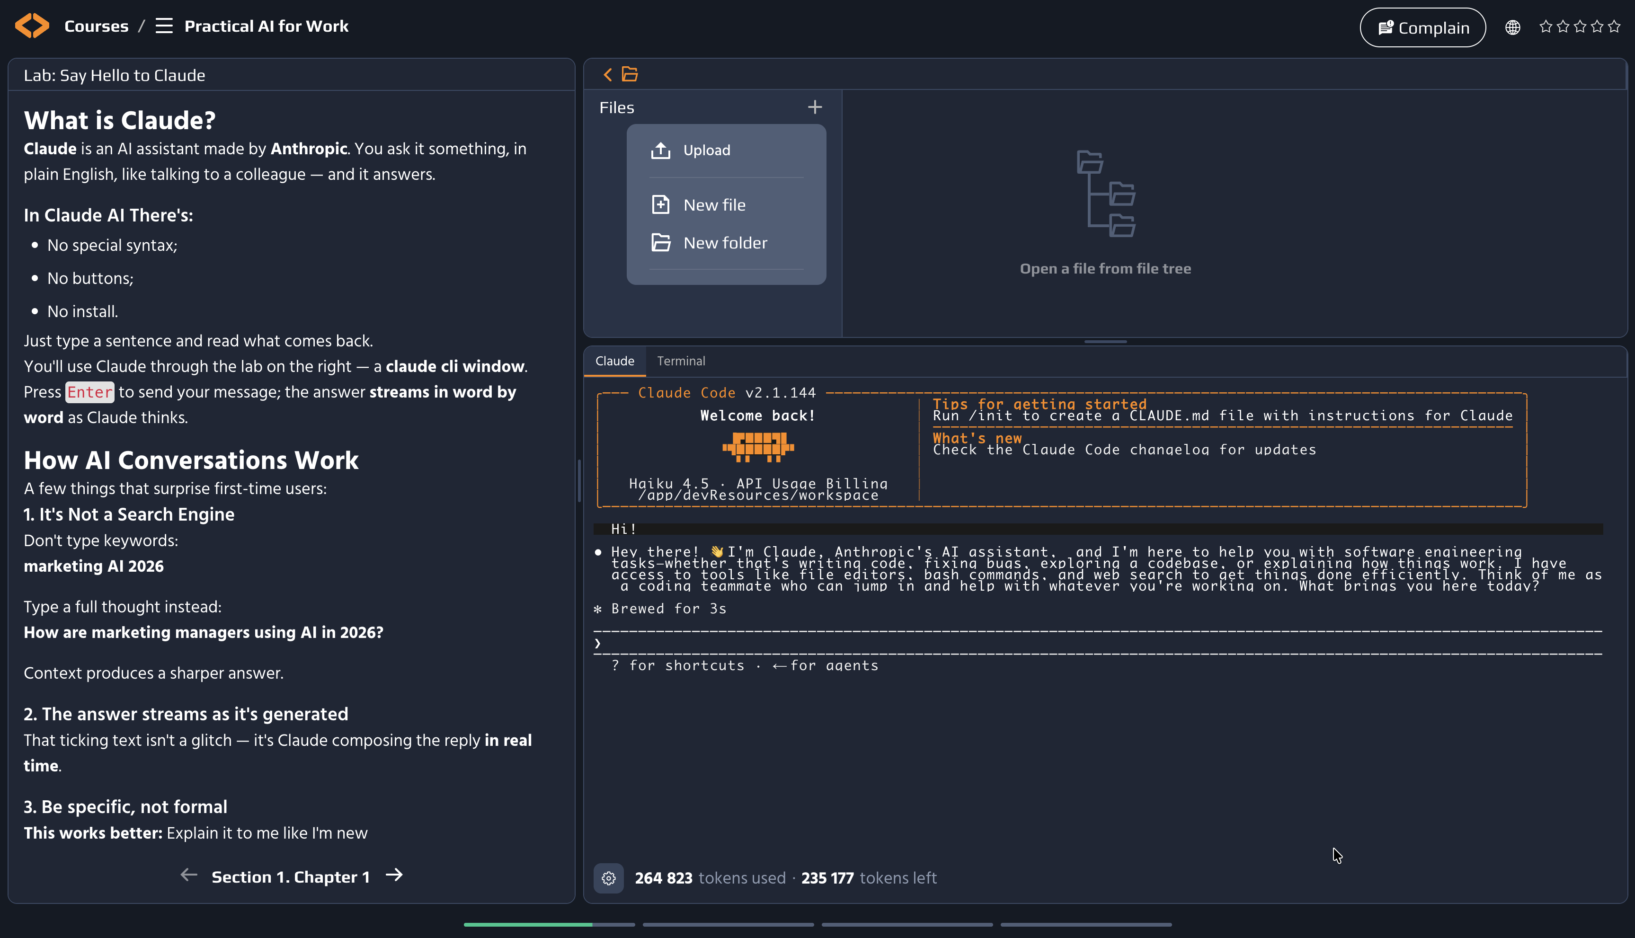Click the '/app/devResources/workspace' path

[758, 495]
